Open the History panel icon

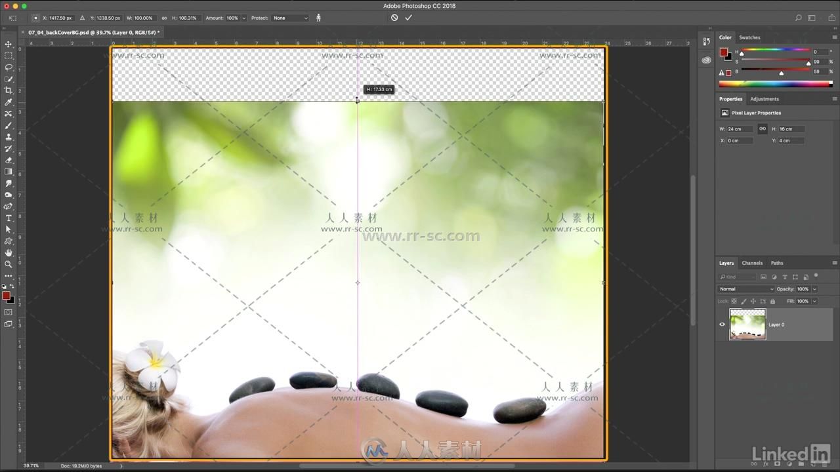[x=706, y=41]
